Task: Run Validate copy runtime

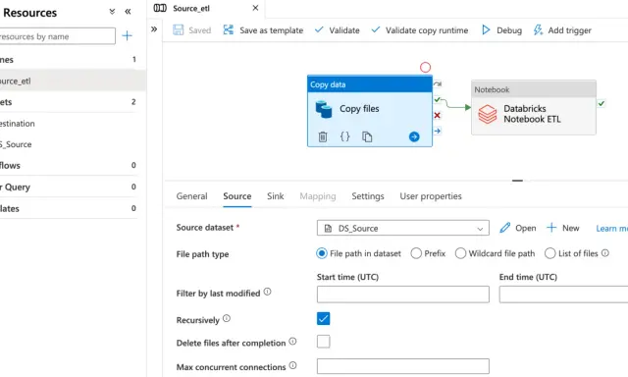Action: [x=419, y=30]
